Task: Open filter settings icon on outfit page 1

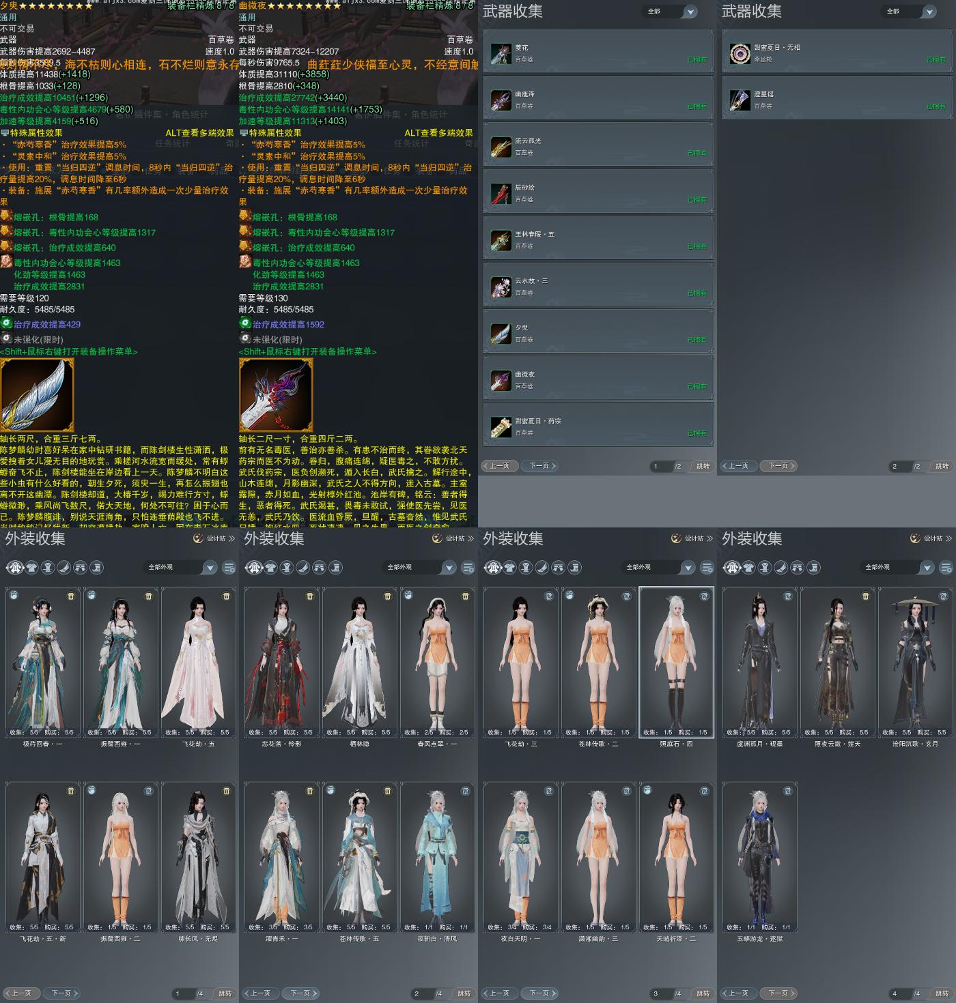Action: pyautogui.click(x=229, y=568)
